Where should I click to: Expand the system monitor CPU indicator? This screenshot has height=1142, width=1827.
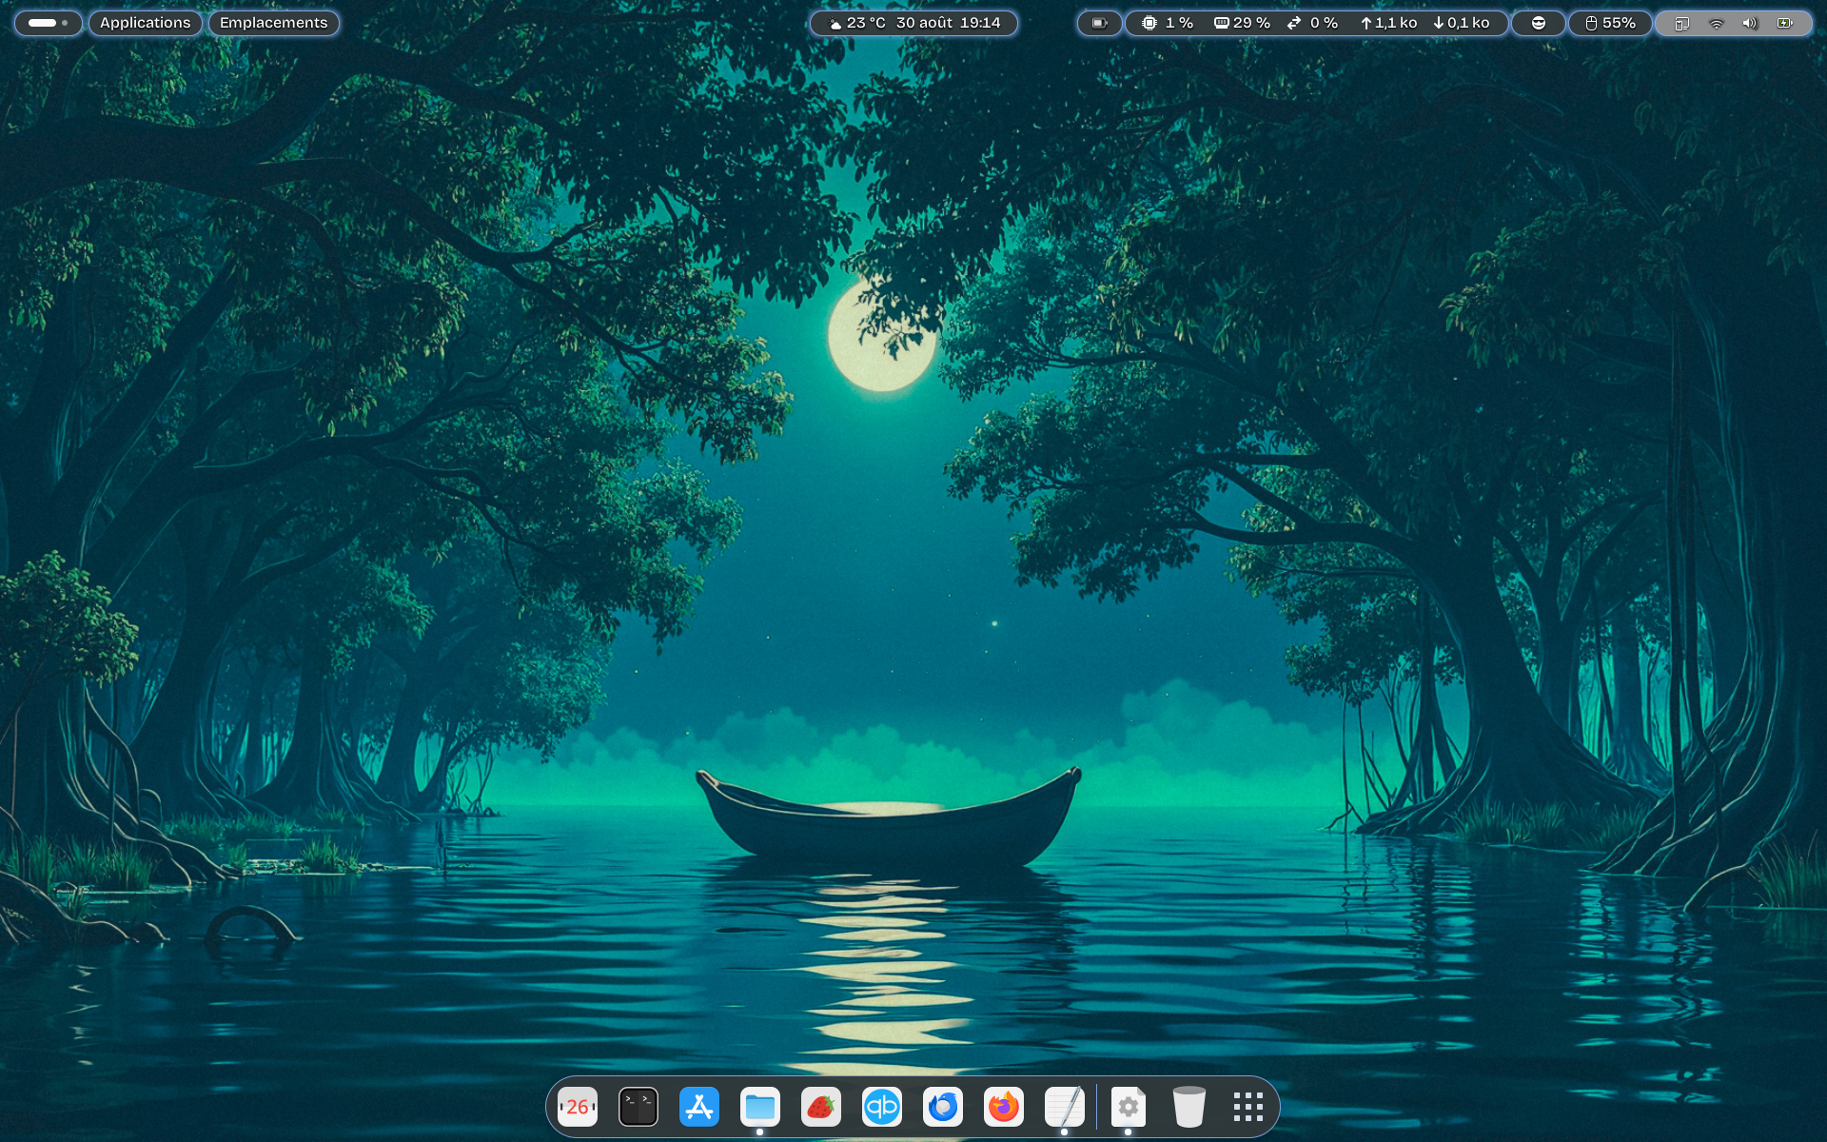(x=1169, y=23)
